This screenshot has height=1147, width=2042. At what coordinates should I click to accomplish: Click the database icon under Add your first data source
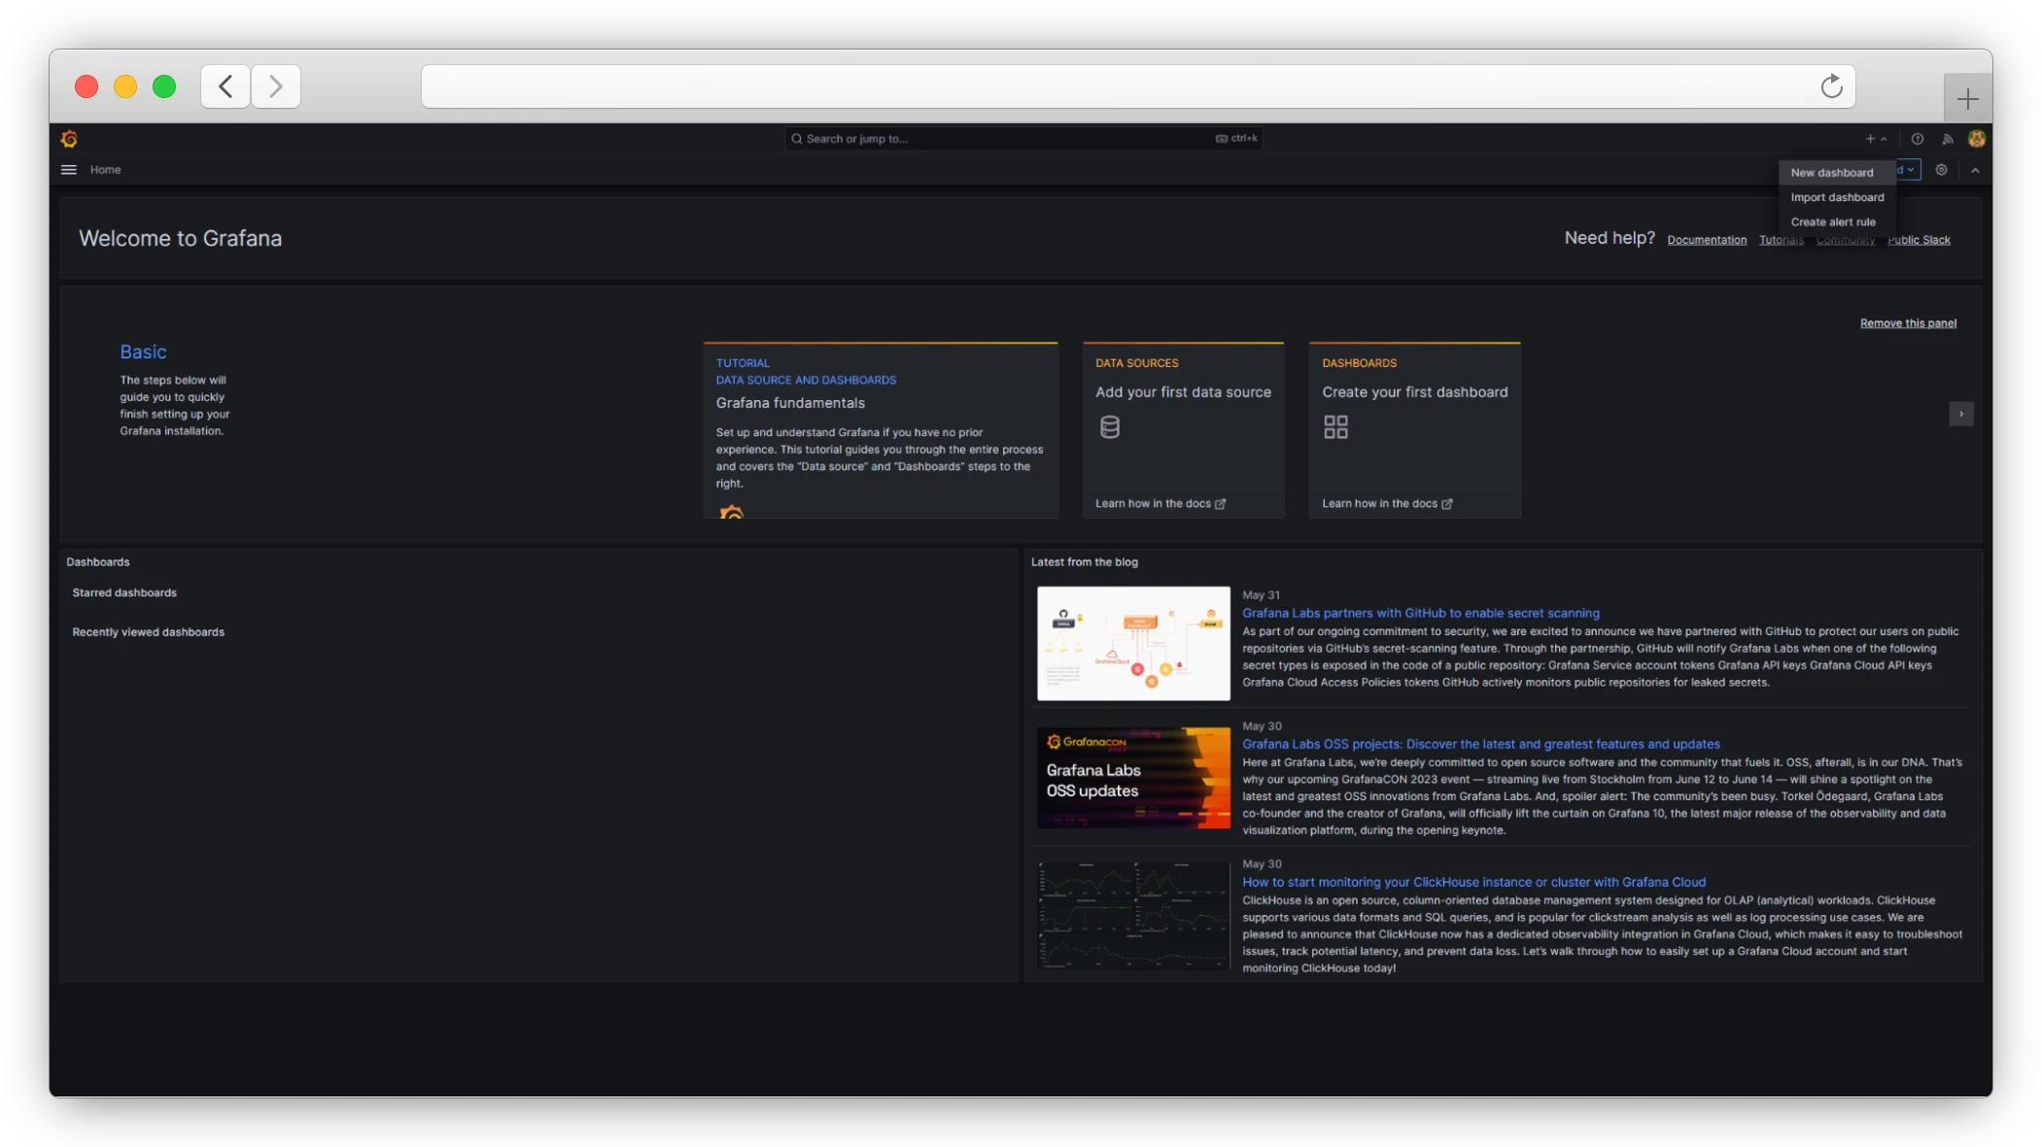click(x=1110, y=425)
